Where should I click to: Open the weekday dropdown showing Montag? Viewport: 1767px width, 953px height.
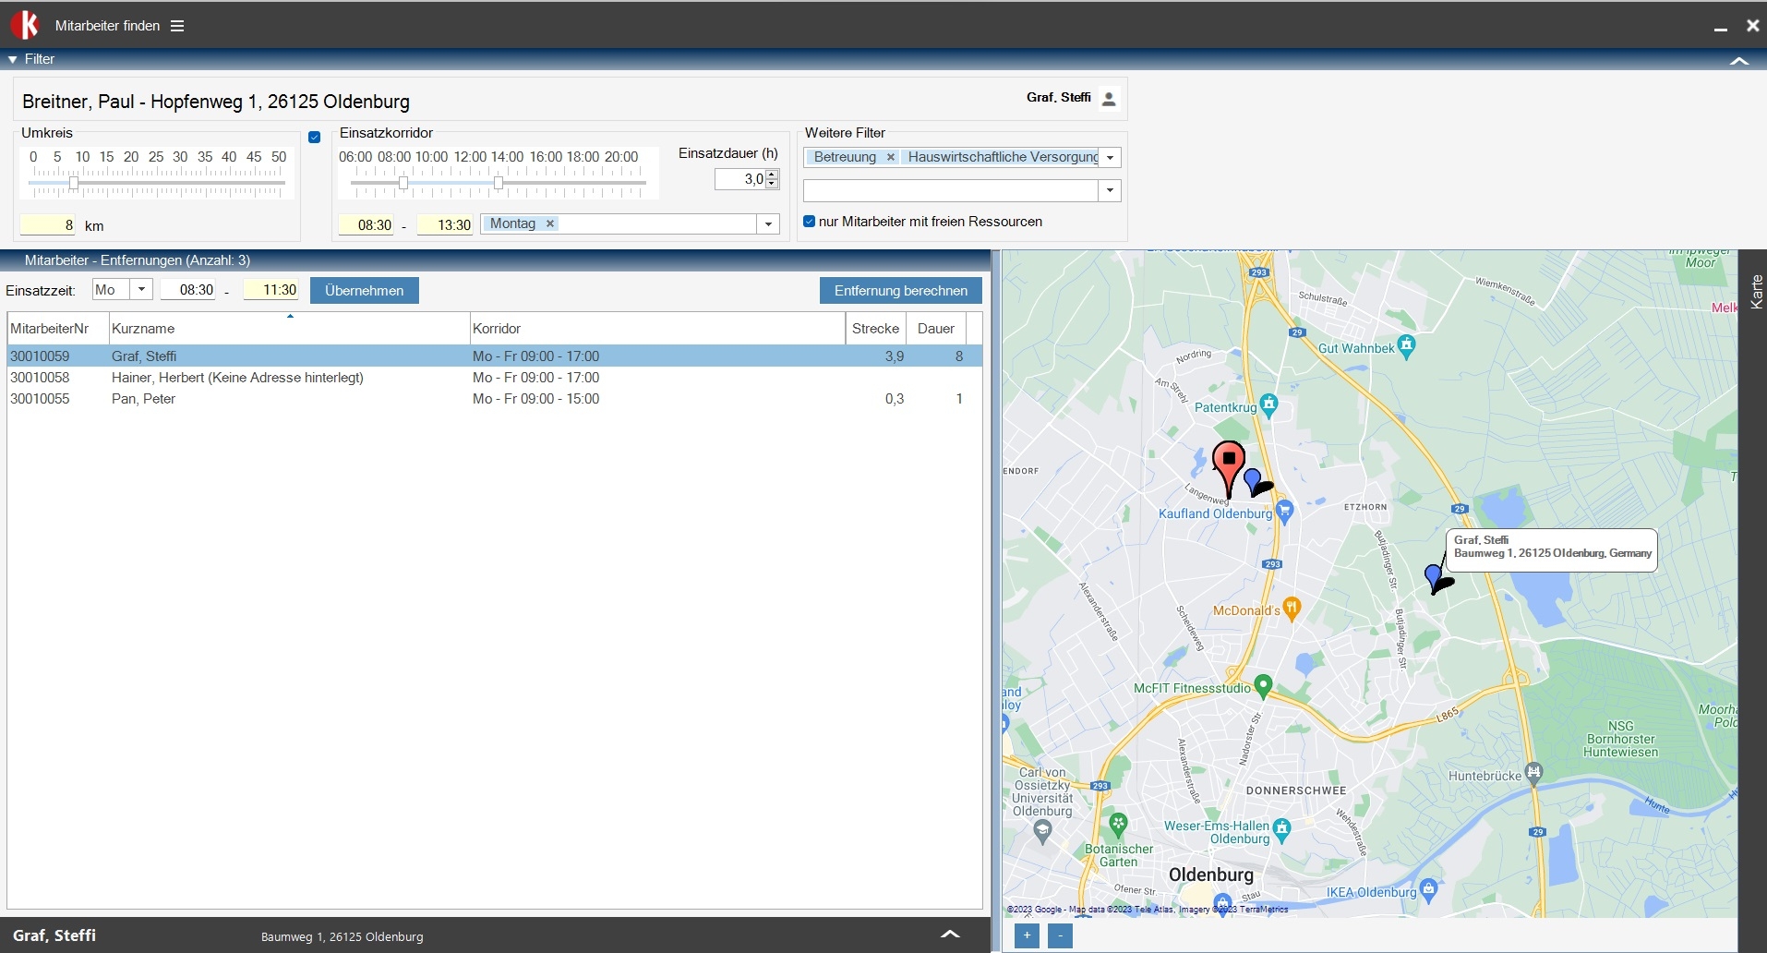click(768, 224)
